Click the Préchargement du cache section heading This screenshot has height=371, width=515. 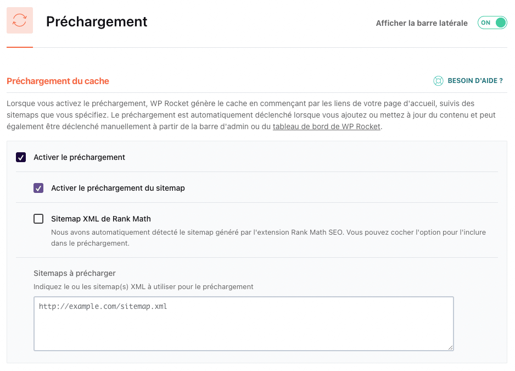click(x=58, y=81)
